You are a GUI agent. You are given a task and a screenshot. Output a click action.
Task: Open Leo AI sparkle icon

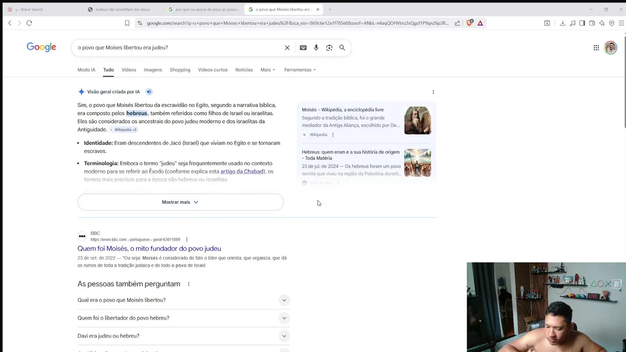[602, 23]
